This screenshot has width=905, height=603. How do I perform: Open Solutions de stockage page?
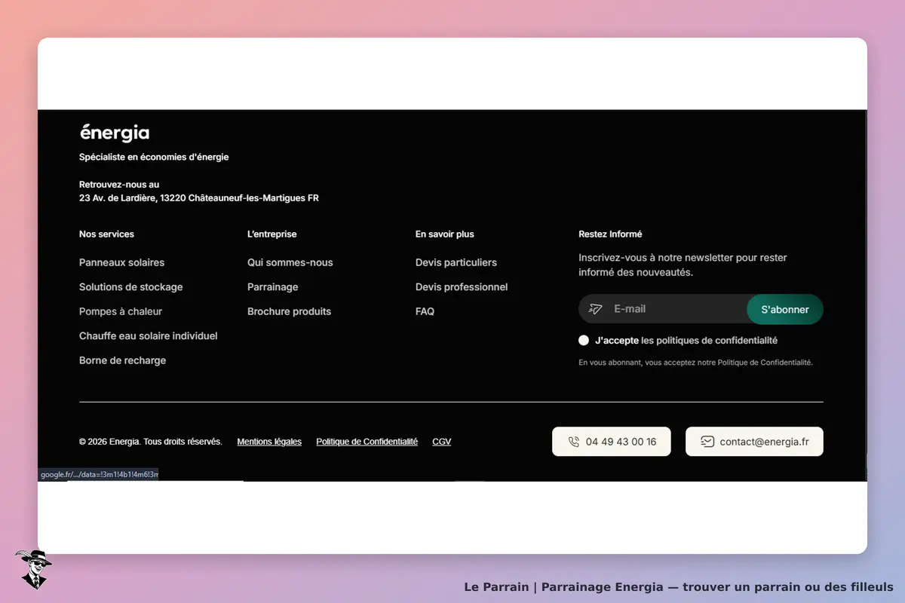point(130,287)
